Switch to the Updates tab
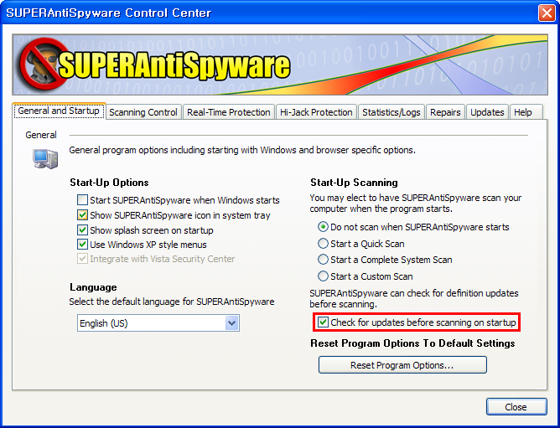 [x=487, y=112]
